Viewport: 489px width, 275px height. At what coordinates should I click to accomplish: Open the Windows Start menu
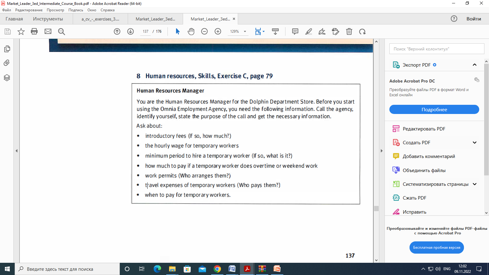click(7, 269)
